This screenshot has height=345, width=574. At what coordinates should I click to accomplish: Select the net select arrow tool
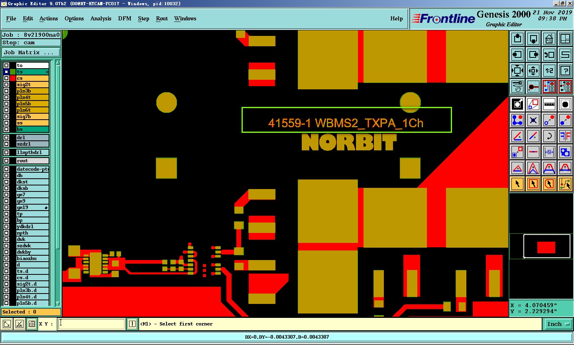565,184
